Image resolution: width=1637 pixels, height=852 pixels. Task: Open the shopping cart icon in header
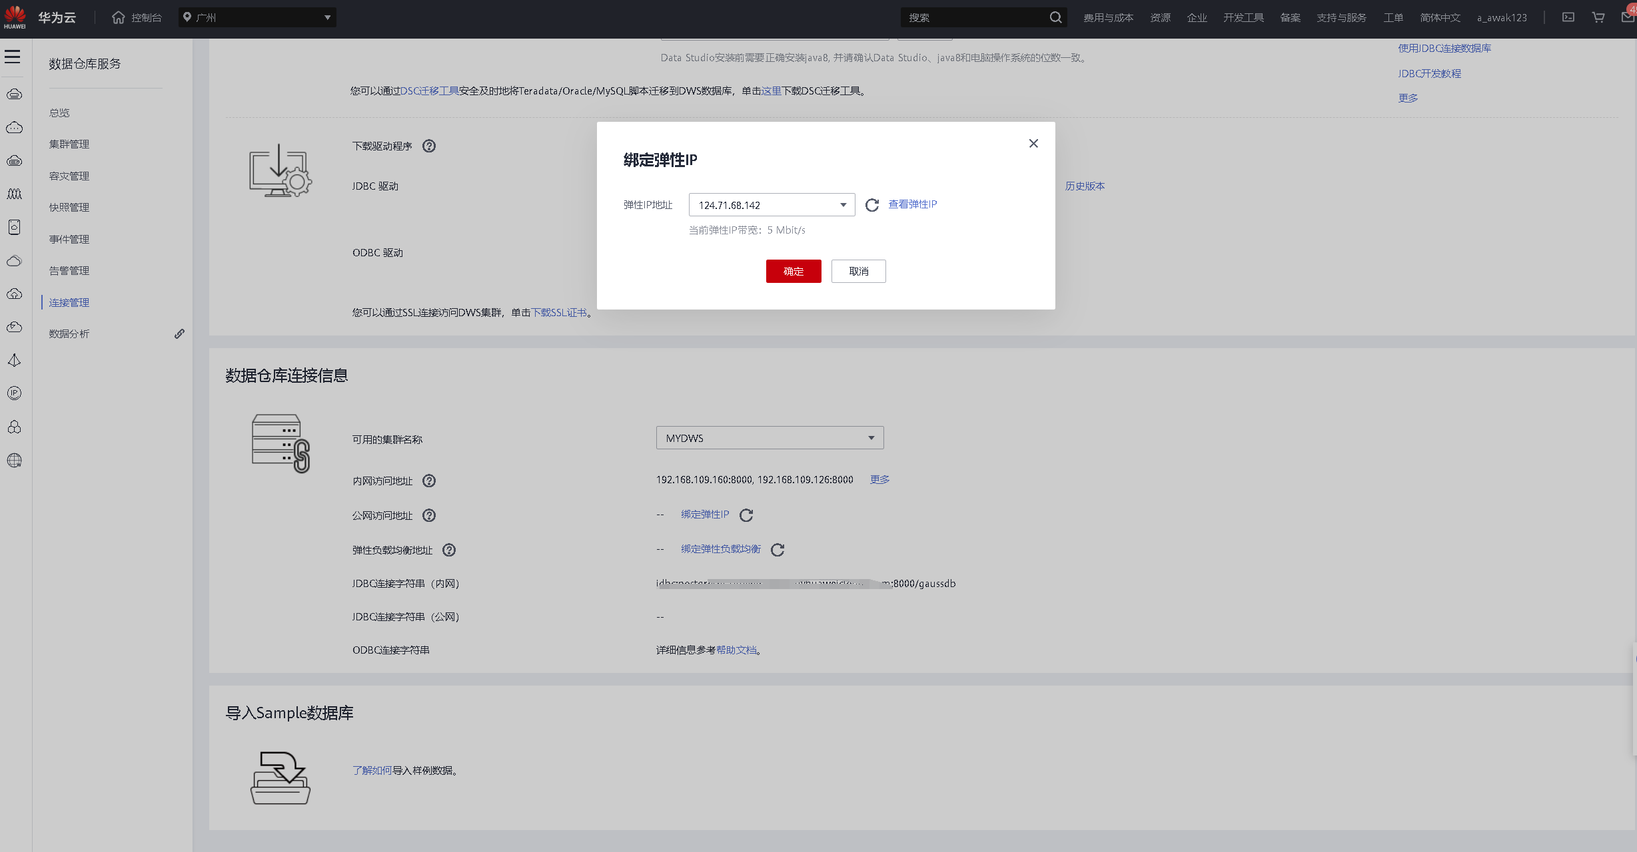pos(1598,17)
